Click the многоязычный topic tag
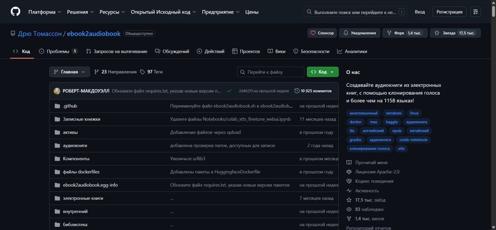 tap(363, 113)
